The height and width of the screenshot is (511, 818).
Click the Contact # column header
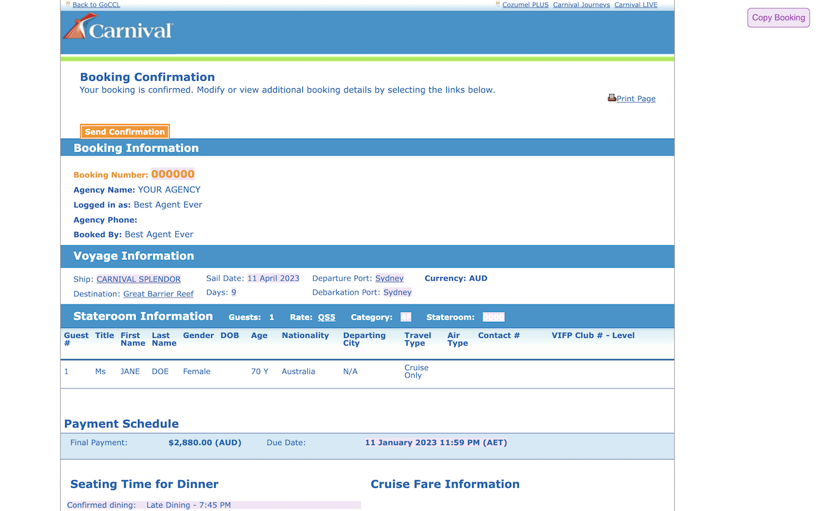click(499, 335)
